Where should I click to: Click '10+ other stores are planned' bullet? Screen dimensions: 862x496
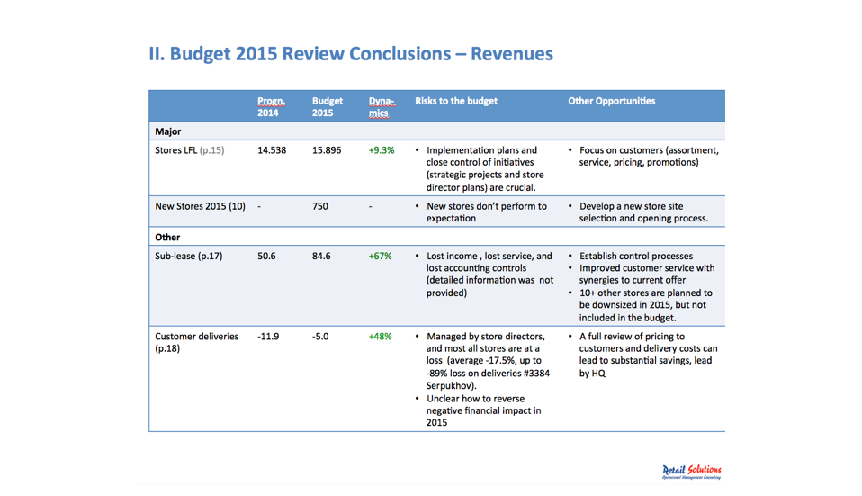coord(645,305)
